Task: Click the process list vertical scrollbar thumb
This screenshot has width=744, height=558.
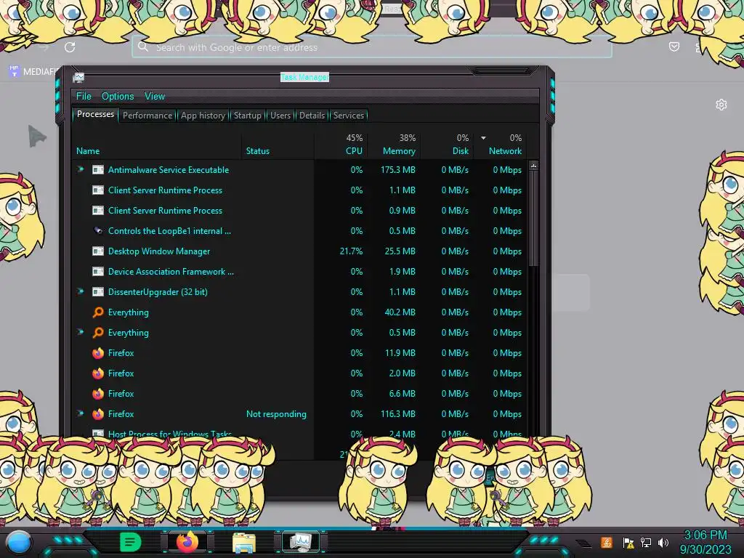Action: 534,219
